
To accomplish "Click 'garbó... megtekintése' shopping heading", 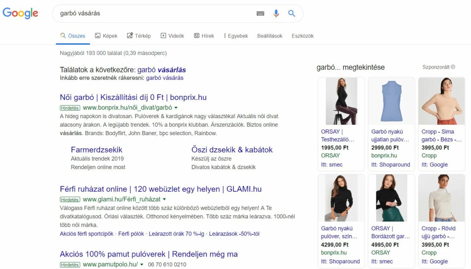I will coord(350,67).
